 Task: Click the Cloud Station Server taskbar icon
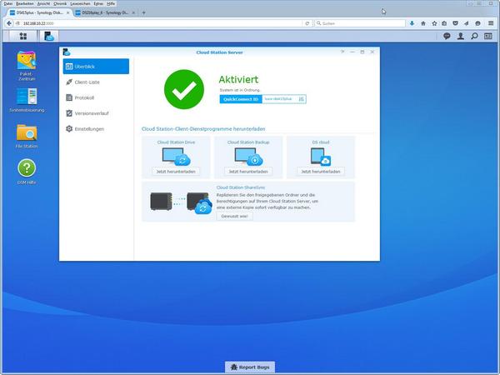point(49,36)
